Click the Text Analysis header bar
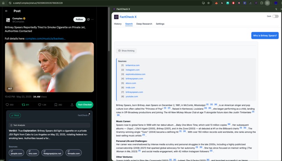The image size is (282, 161). 49,125
